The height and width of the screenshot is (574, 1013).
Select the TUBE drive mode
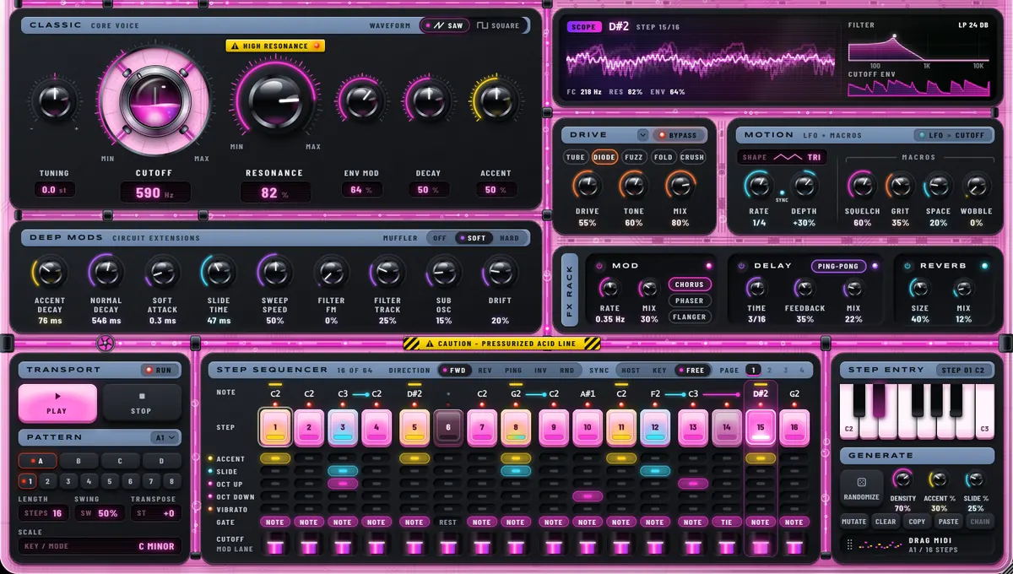click(x=575, y=157)
